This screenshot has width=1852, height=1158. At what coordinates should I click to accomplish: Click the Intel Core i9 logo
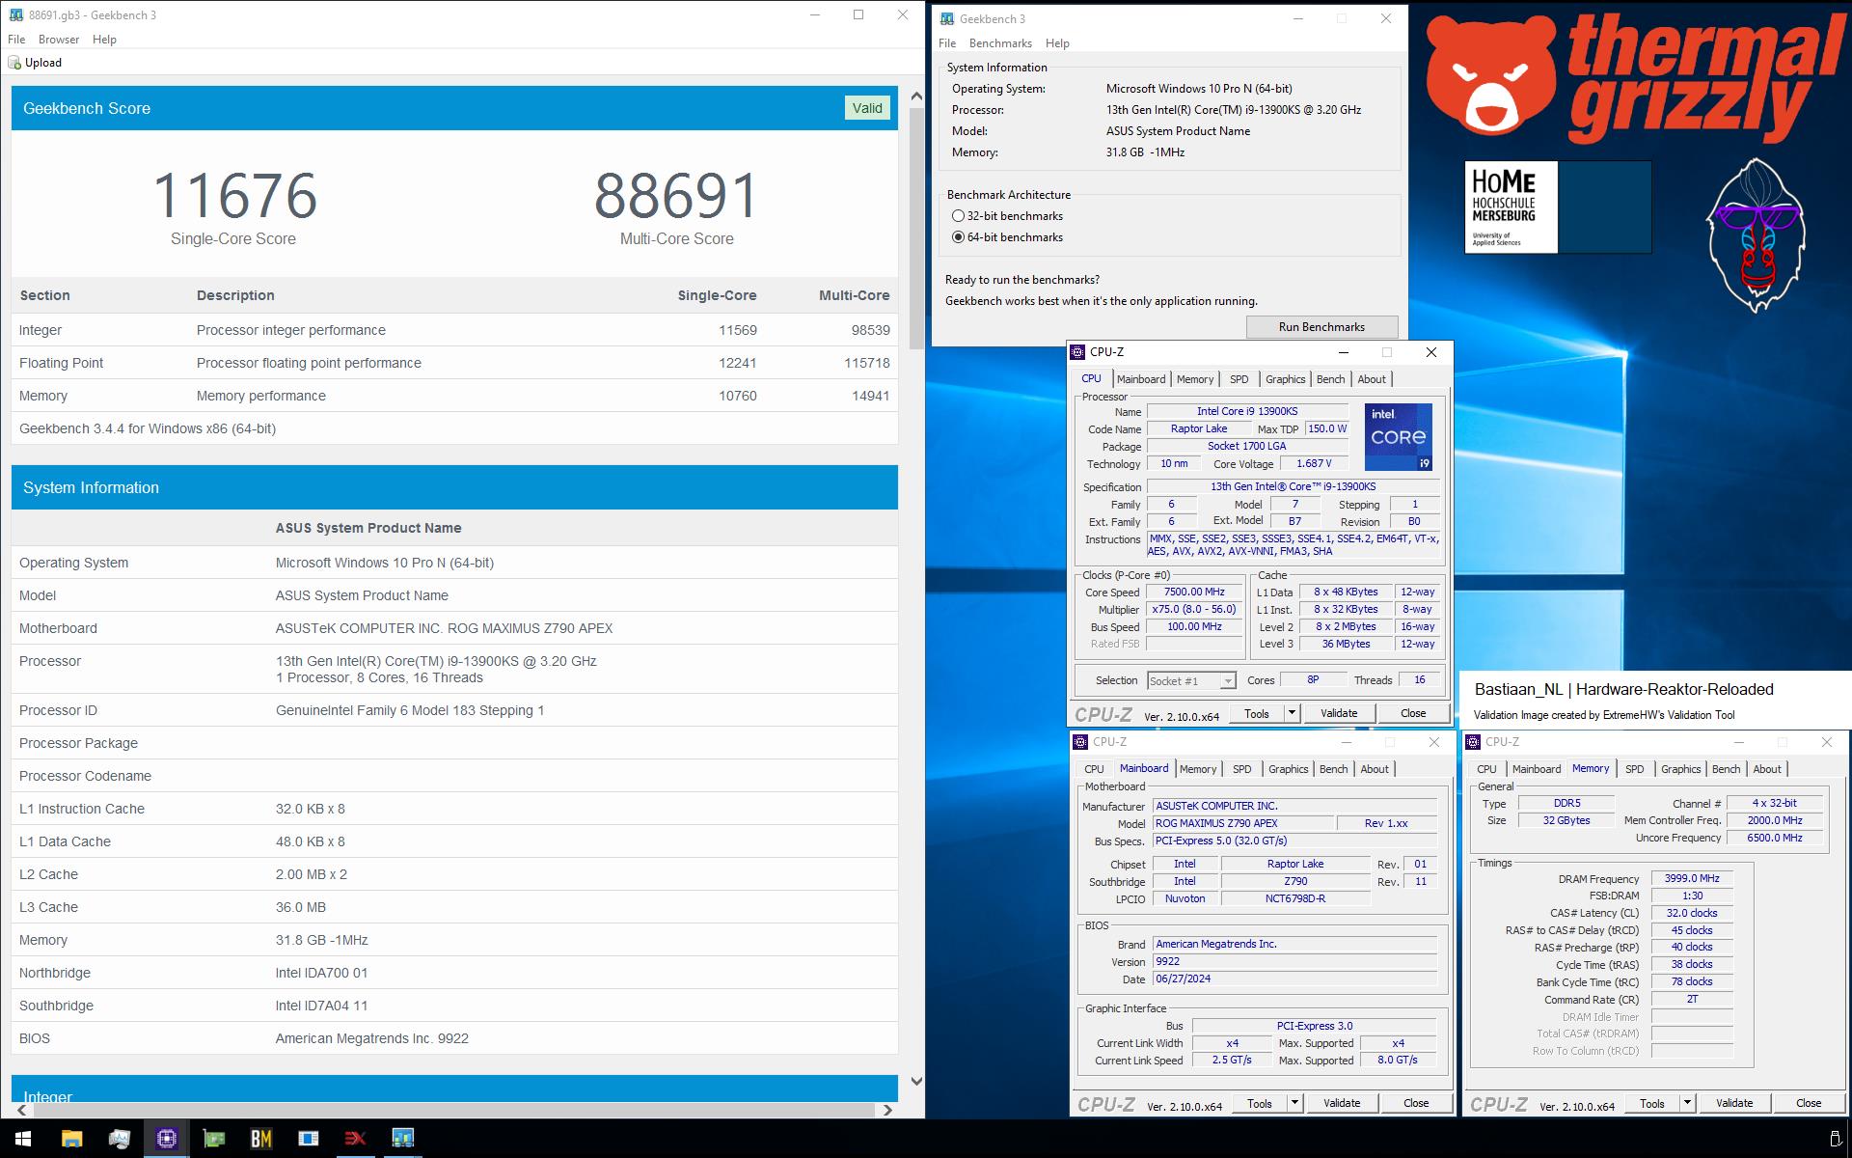click(x=1399, y=437)
